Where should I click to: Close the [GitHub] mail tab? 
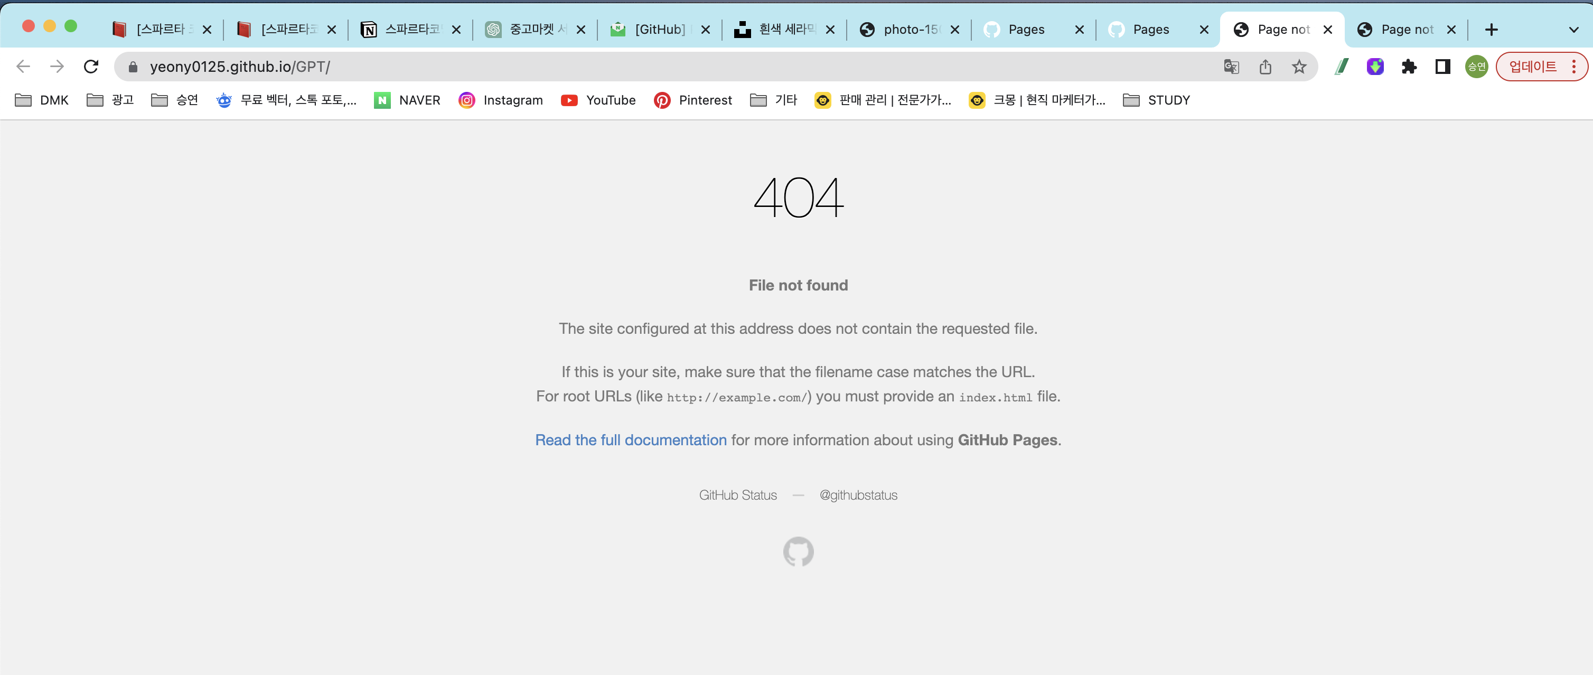(706, 30)
